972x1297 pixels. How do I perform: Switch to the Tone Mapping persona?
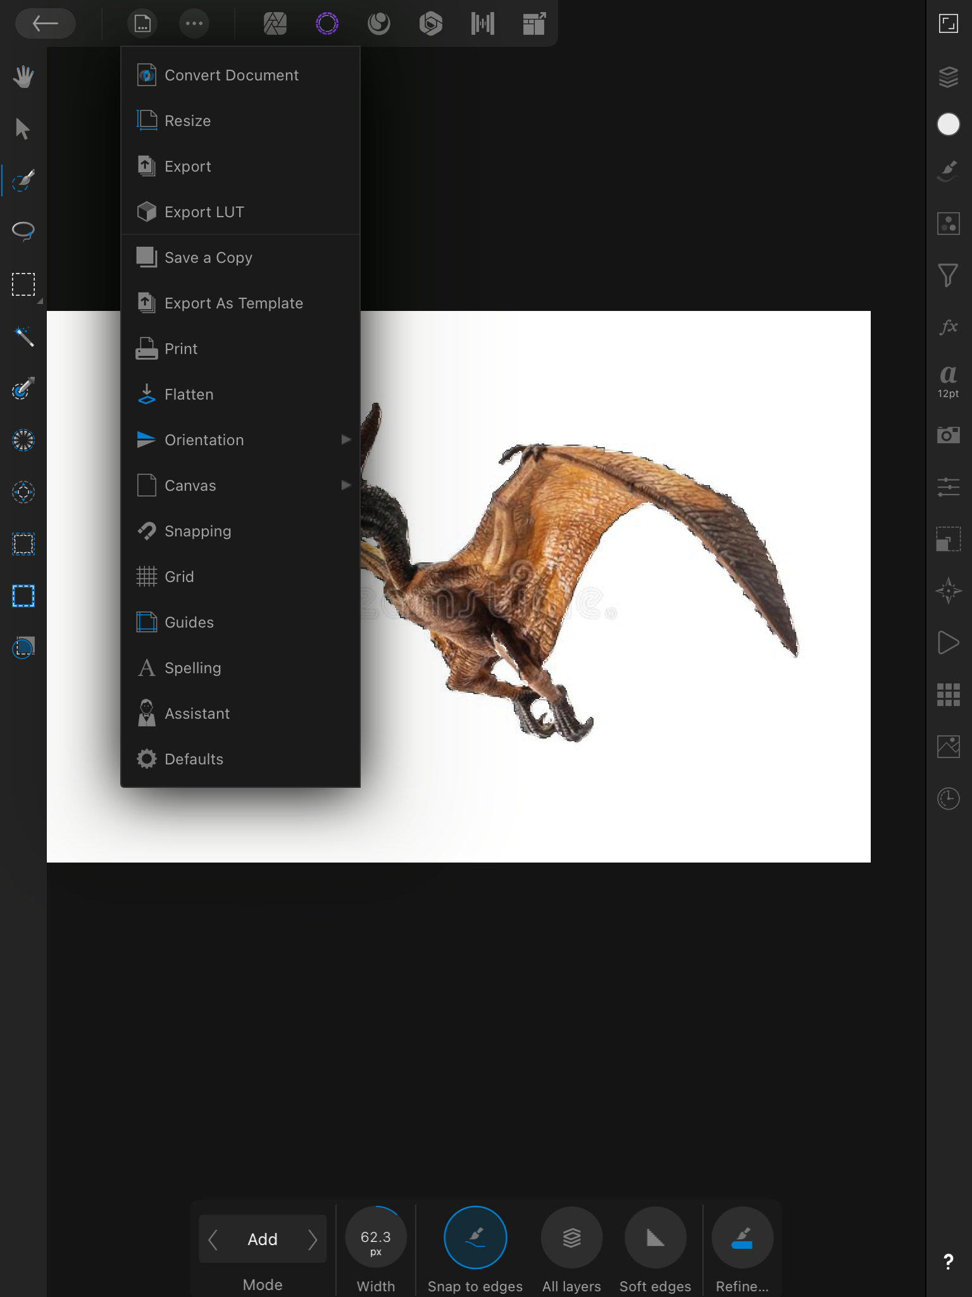pos(483,24)
